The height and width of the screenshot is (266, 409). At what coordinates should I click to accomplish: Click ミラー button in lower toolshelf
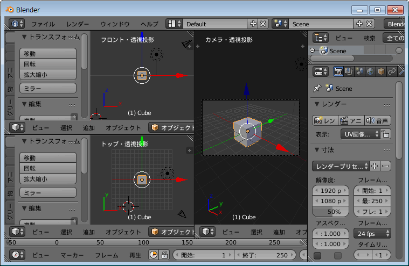48,193
